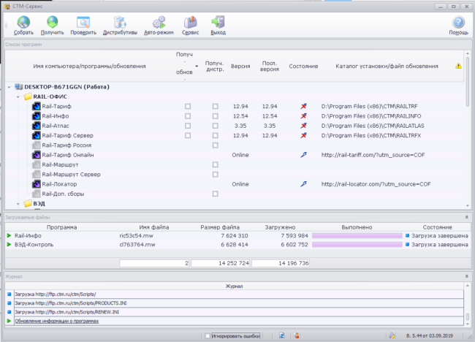Enable distributive checkbox for Rail-Атлас row
The height and width of the screenshot is (342, 475).
215,126
